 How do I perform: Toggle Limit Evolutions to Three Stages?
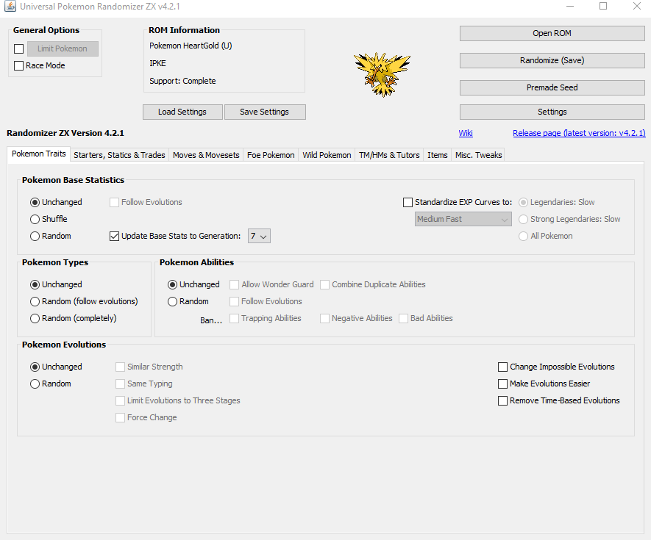tap(120, 400)
